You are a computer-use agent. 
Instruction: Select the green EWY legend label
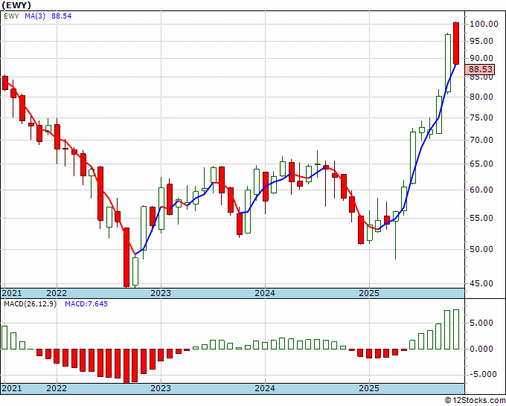click(x=12, y=16)
